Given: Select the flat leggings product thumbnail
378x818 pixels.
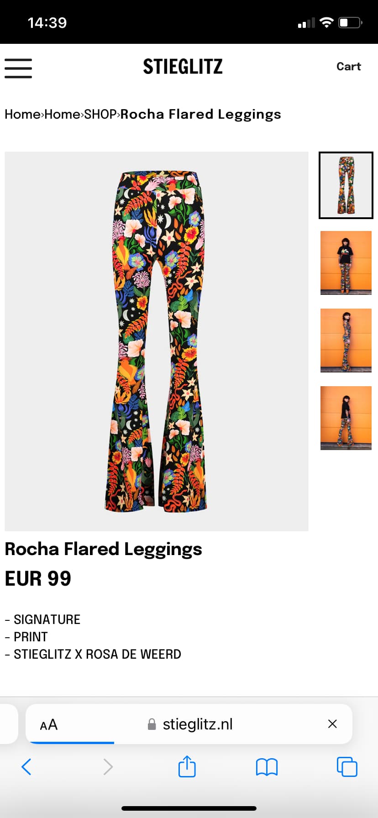Looking at the screenshot, I should [346, 185].
